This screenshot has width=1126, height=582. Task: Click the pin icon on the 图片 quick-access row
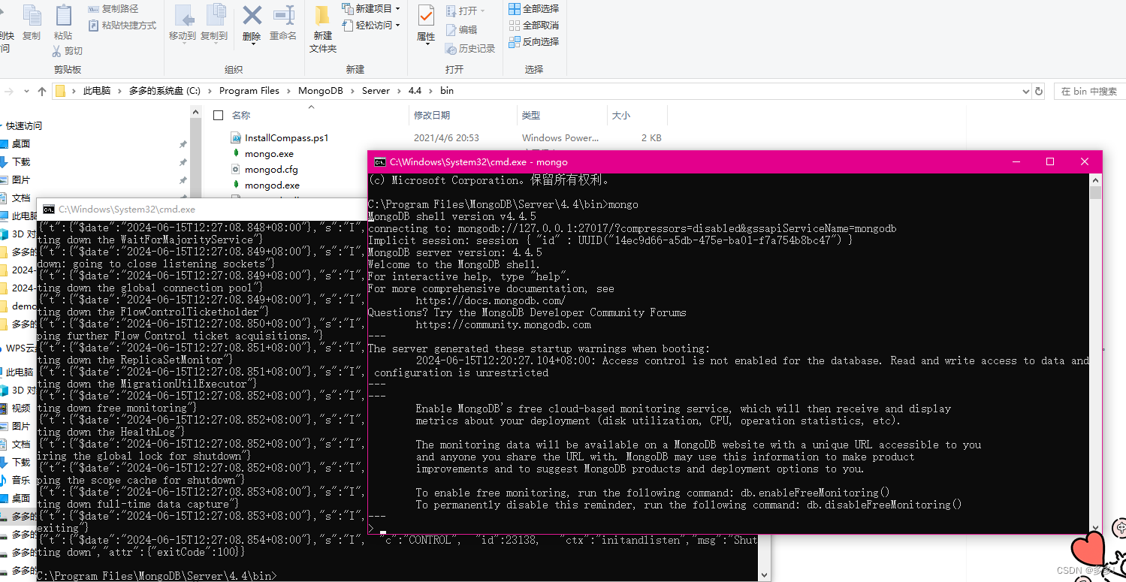pyautogui.click(x=183, y=179)
